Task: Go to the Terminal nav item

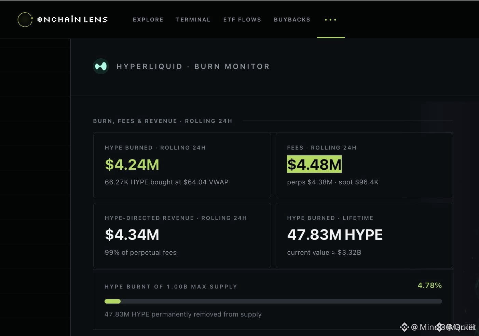Action: coord(193,20)
